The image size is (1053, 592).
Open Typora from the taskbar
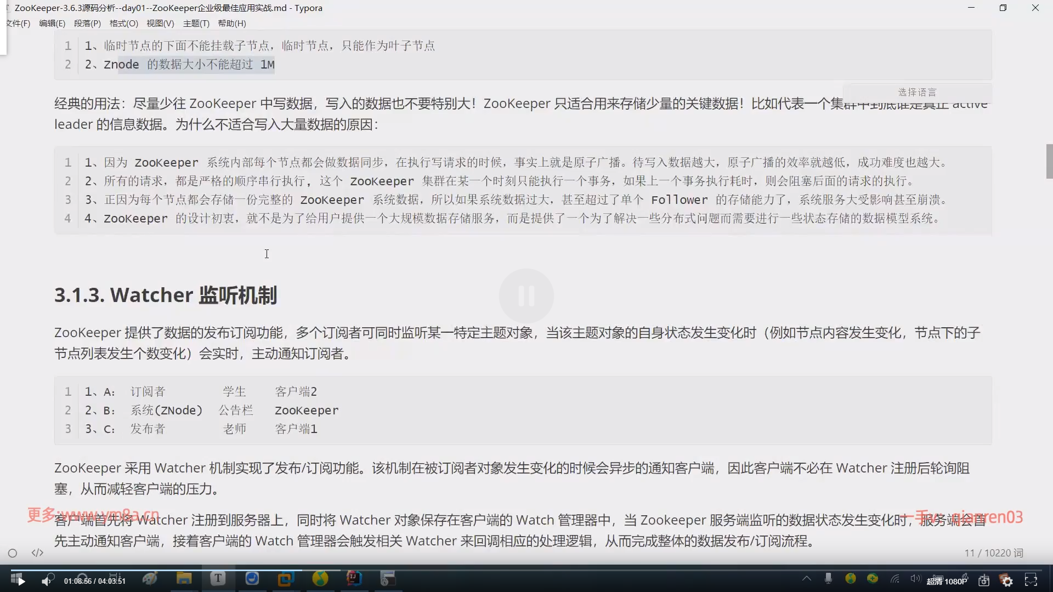[218, 578]
